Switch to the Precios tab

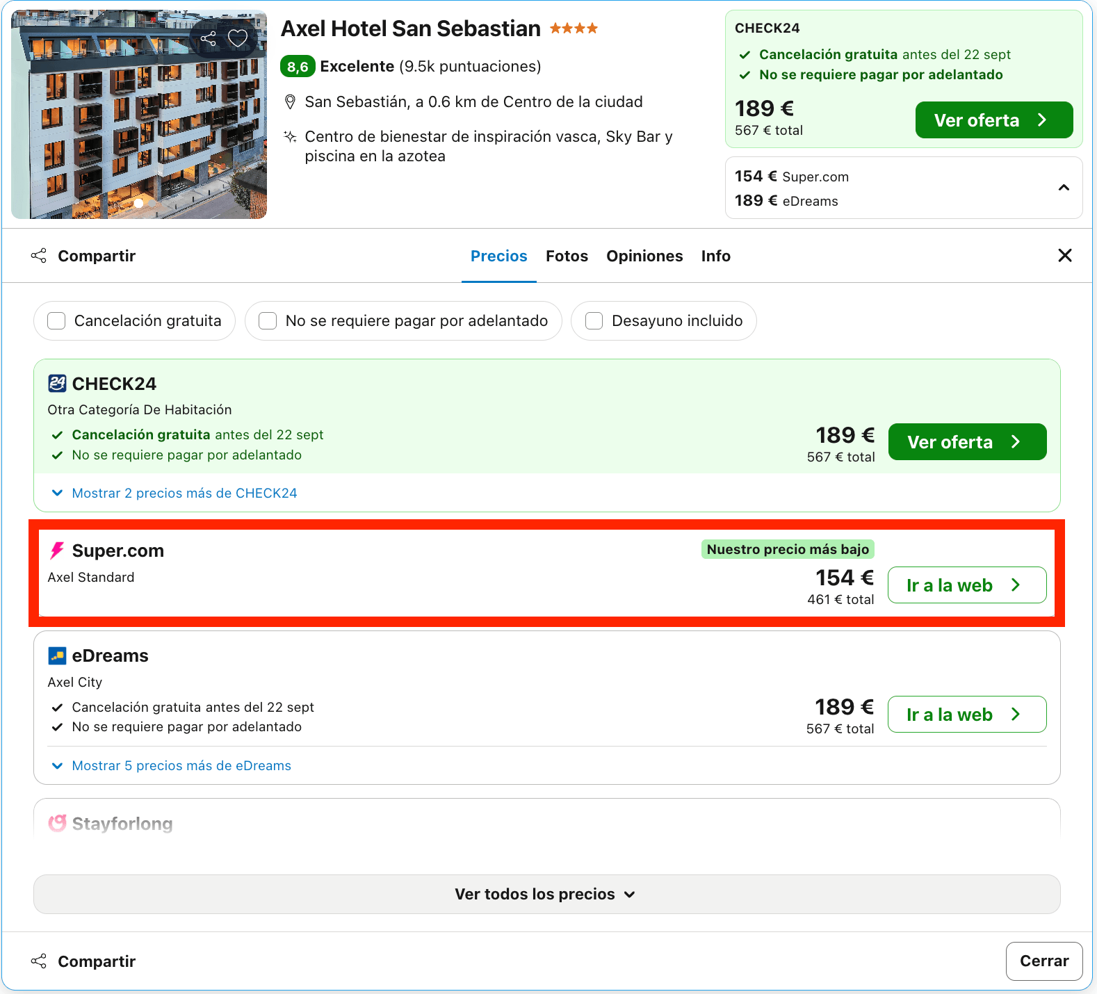[x=499, y=256]
